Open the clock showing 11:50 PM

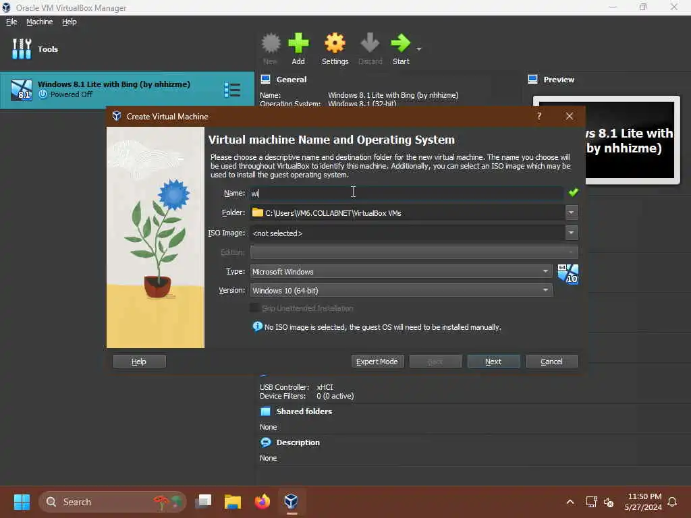point(643,502)
